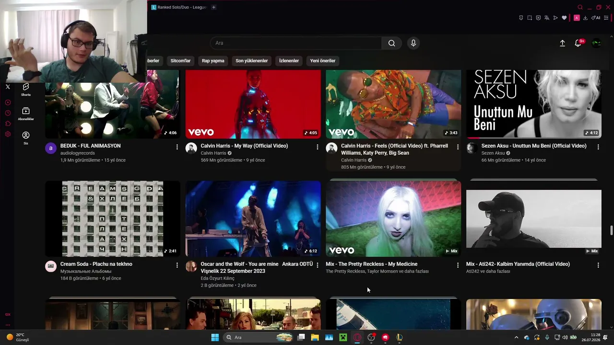Open Abonelikler (Subscriptions) in YouTube sidebar
Image resolution: width=614 pixels, height=345 pixels.
[26, 114]
